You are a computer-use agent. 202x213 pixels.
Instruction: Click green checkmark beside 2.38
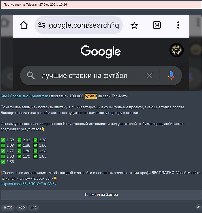coord(35,140)
